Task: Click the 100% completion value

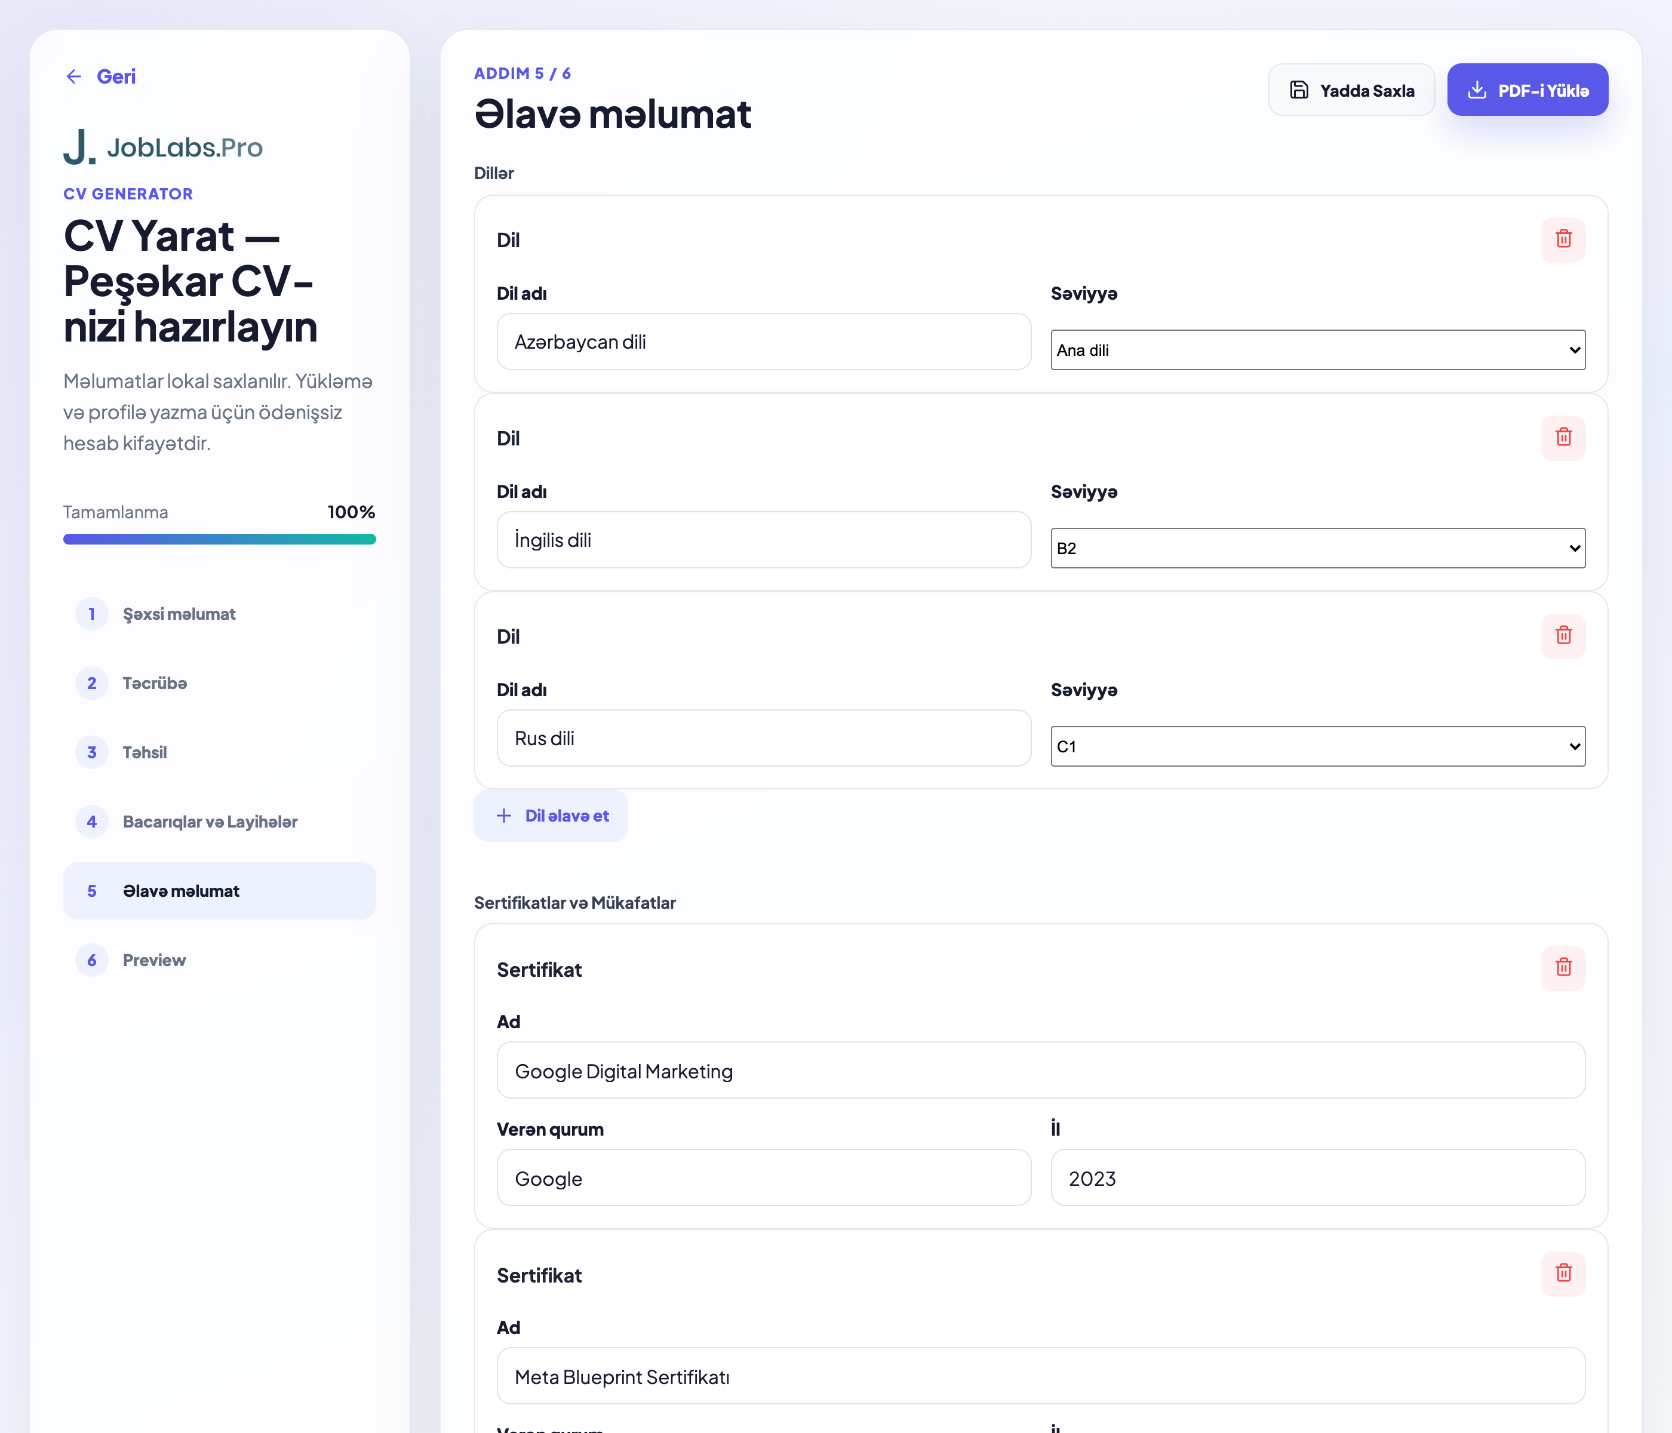Action: [x=351, y=512]
